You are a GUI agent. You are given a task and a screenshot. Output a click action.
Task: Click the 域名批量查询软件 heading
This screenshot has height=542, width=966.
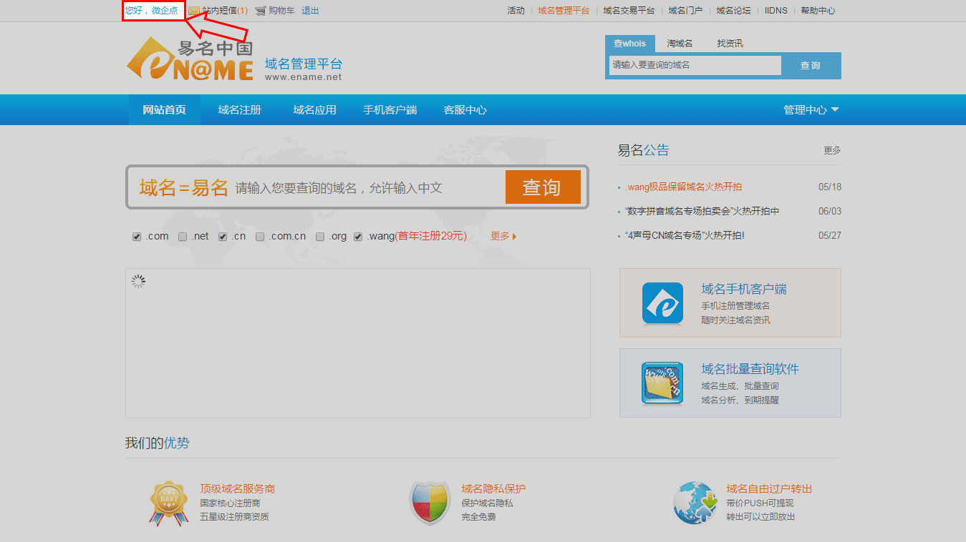[750, 369]
